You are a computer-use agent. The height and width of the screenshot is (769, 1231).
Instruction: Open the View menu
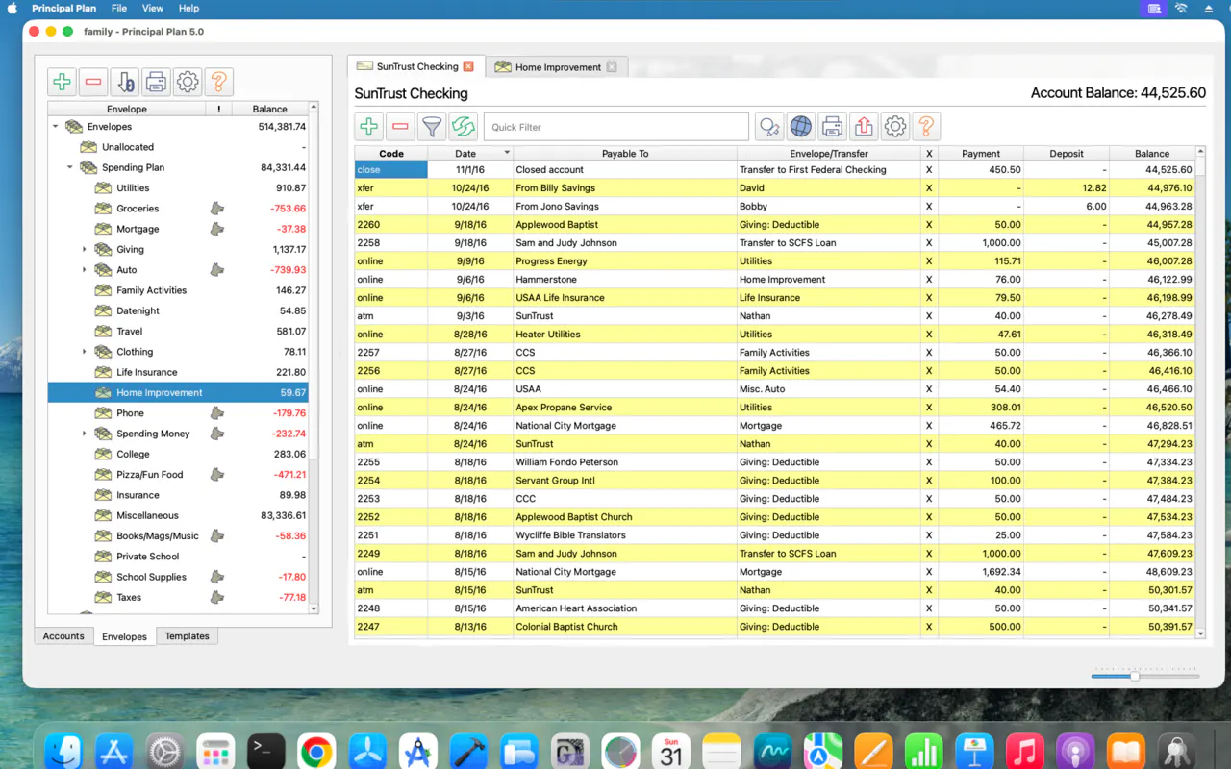coord(153,8)
